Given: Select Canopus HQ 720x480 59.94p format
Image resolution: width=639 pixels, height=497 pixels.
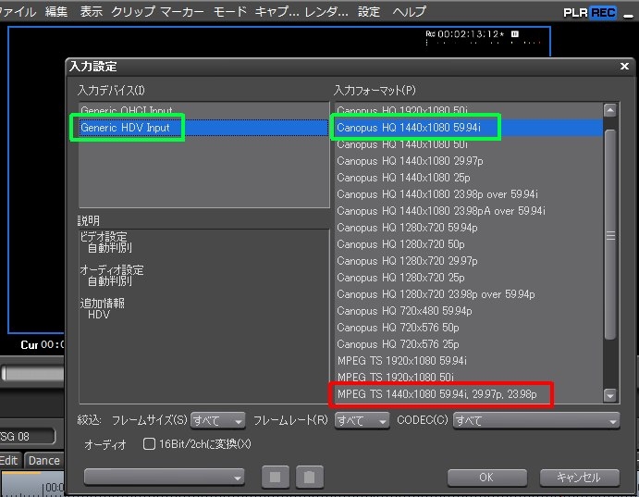Looking at the screenshot, I should click(x=469, y=311).
